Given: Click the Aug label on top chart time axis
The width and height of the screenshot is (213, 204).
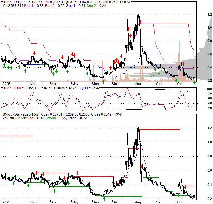Looking at the screenshot, I should point(138,84).
